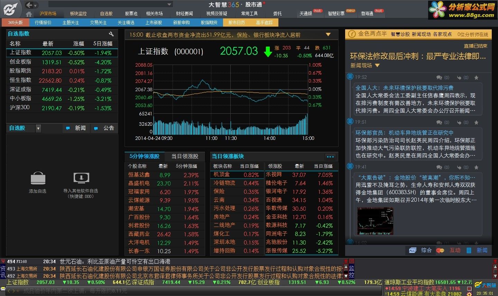
Task: Click the red arrow icon above 监控
Action: (x=351, y=261)
